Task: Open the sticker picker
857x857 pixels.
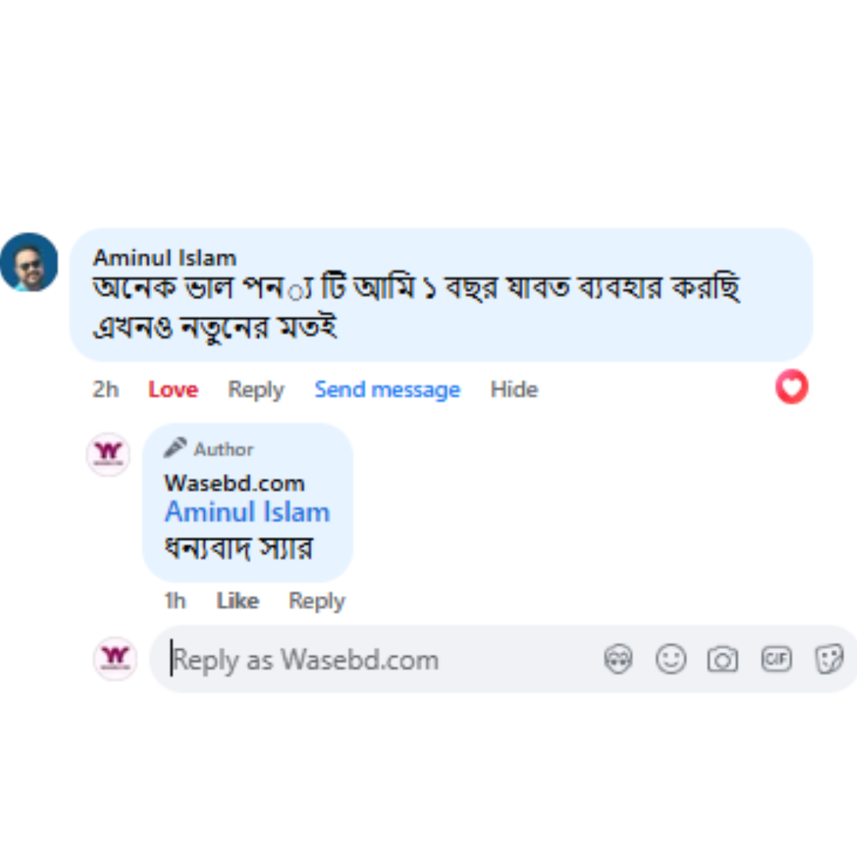Action: [x=828, y=659]
